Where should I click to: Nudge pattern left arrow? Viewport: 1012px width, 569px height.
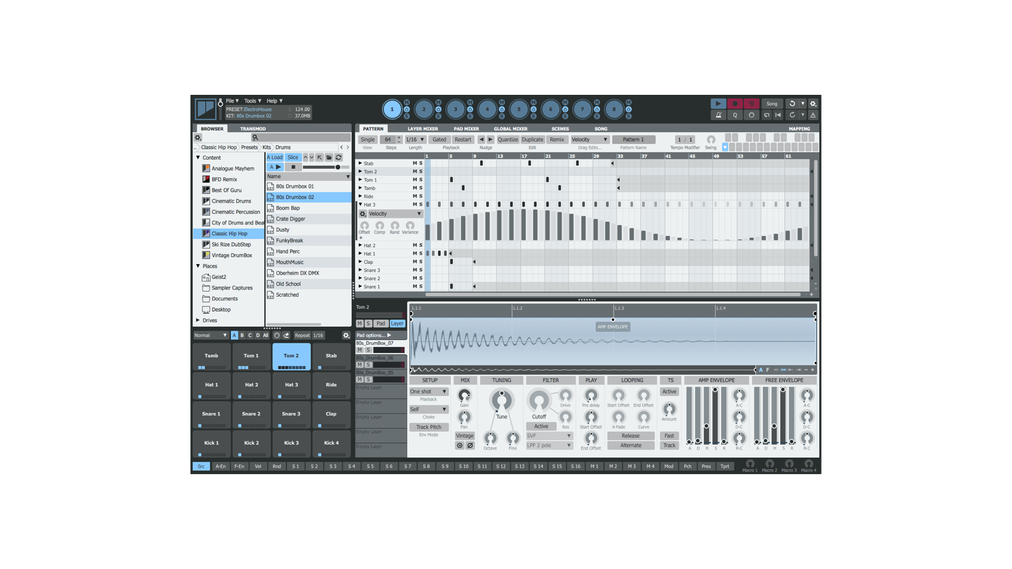pos(481,140)
